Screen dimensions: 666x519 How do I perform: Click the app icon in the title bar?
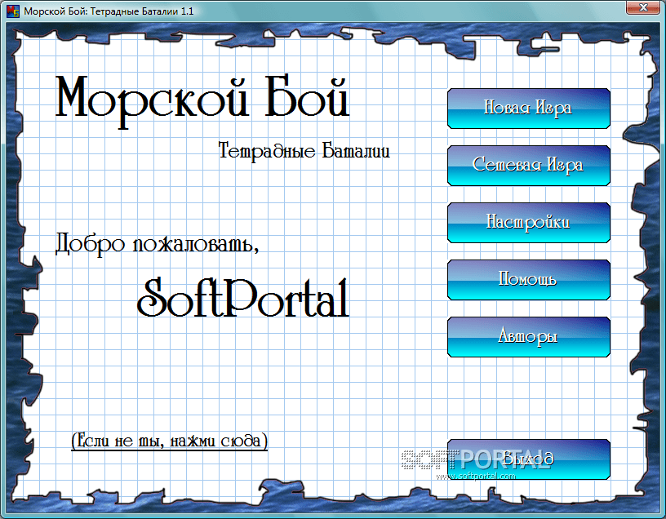click(13, 11)
